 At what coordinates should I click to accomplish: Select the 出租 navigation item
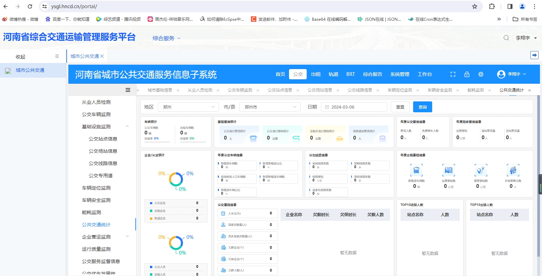316,74
